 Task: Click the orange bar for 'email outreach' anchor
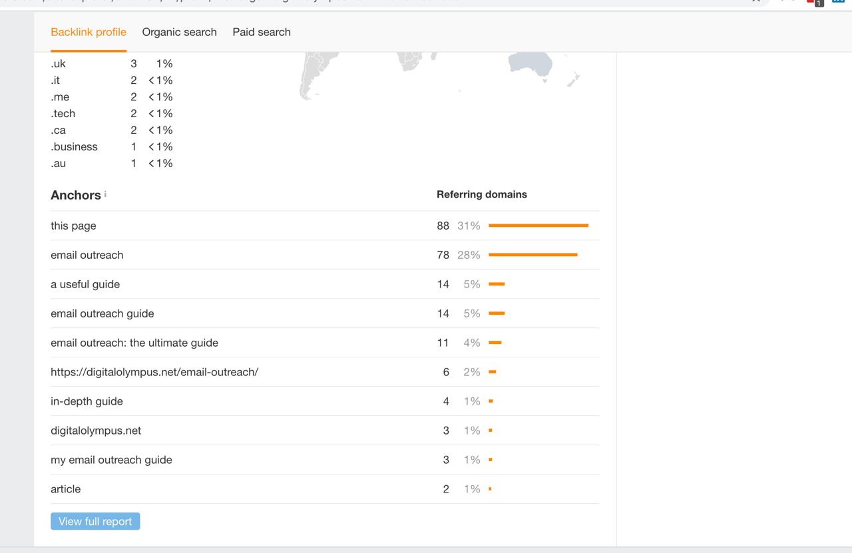click(x=532, y=255)
